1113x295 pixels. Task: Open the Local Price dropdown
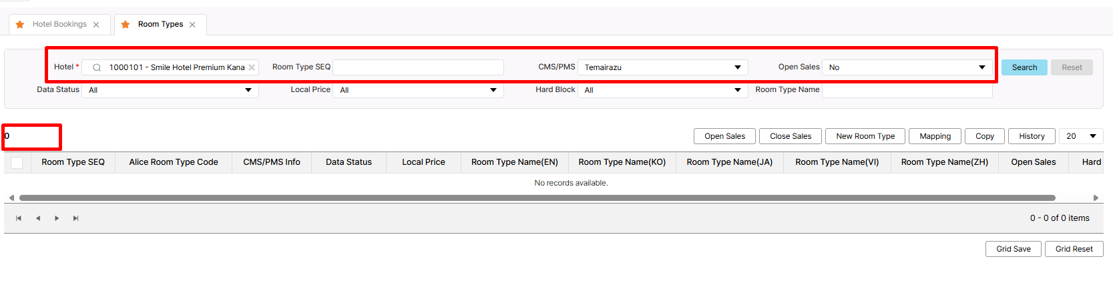click(493, 90)
